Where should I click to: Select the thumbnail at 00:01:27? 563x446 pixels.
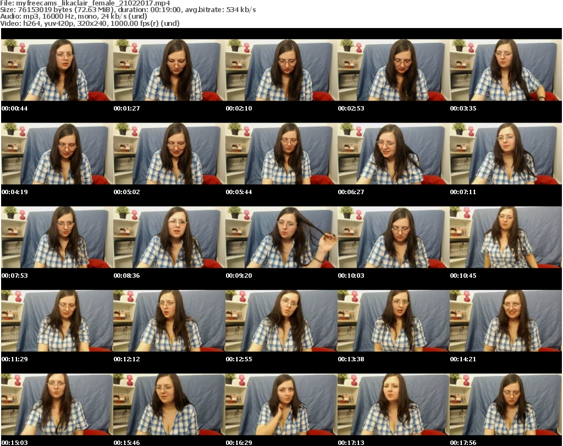(x=169, y=70)
